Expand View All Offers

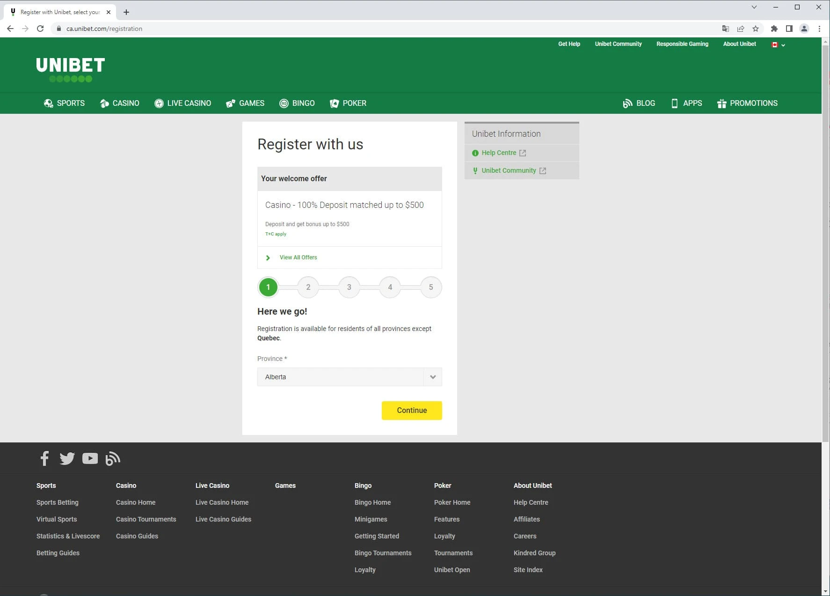(298, 258)
